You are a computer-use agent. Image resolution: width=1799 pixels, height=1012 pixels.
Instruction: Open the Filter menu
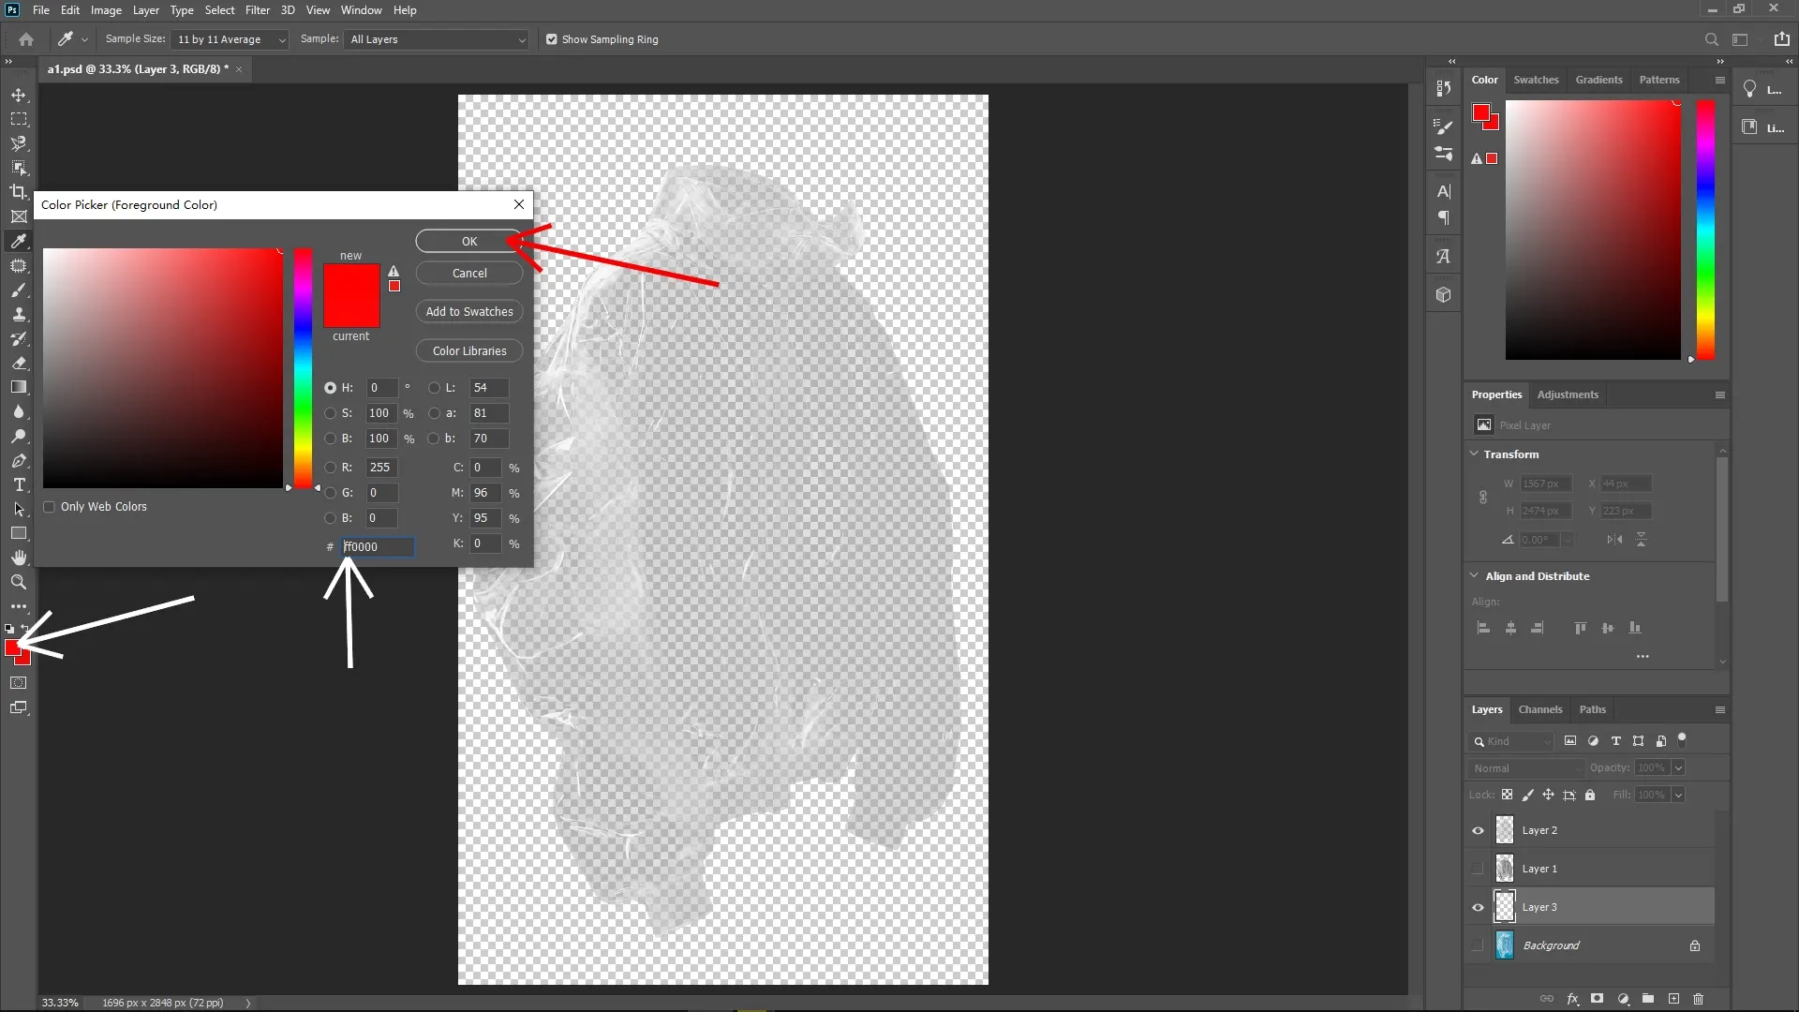(258, 10)
